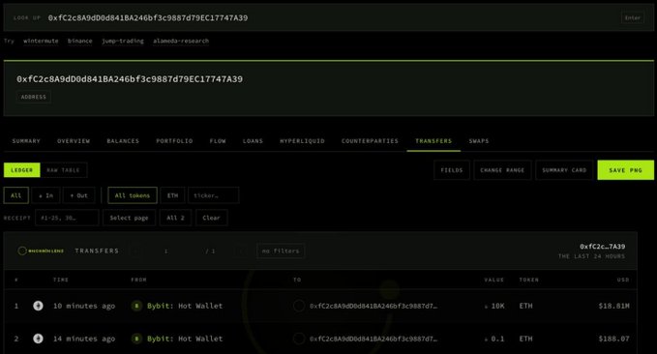The image size is (657, 354).
Task: Open the Overview tab
Action: click(x=74, y=141)
